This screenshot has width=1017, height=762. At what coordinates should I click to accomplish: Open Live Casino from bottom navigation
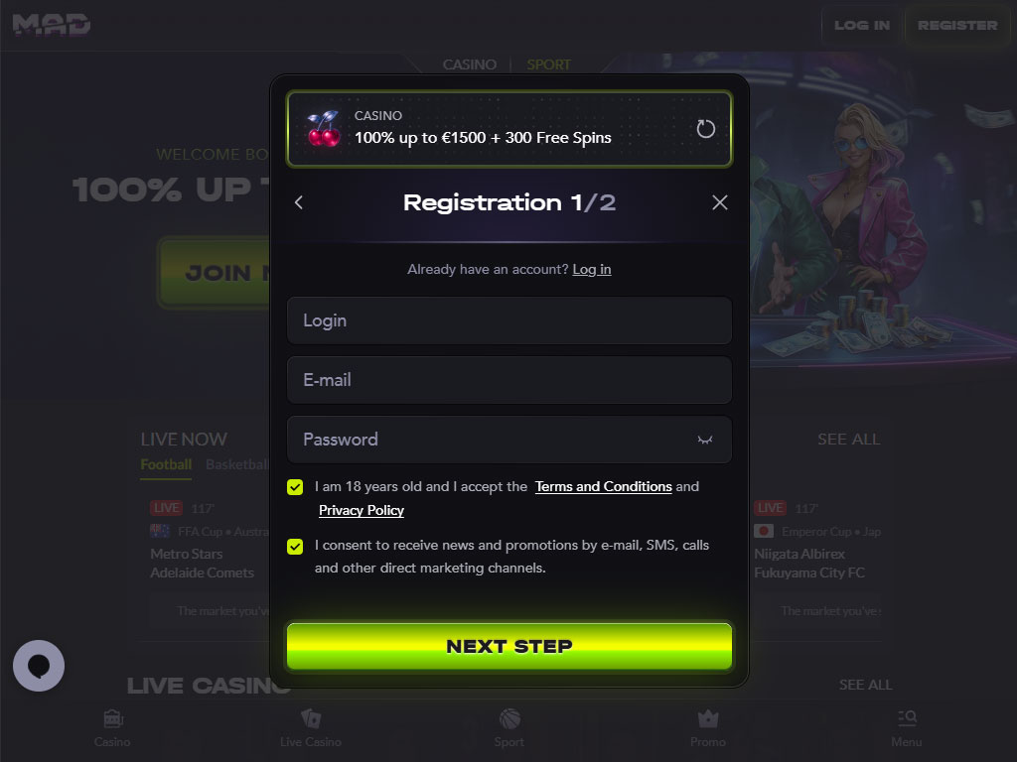311,728
